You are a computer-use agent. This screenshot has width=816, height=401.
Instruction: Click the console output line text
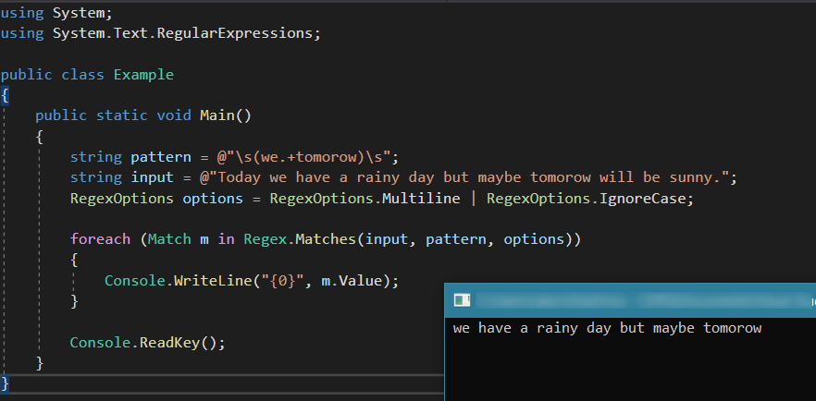pyautogui.click(x=607, y=328)
